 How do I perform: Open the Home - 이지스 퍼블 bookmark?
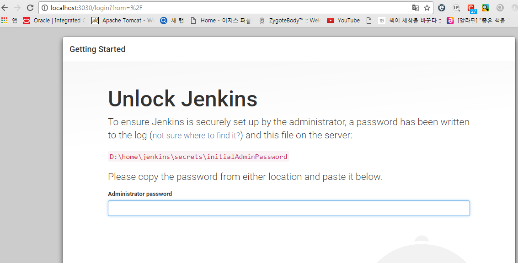(x=221, y=21)
